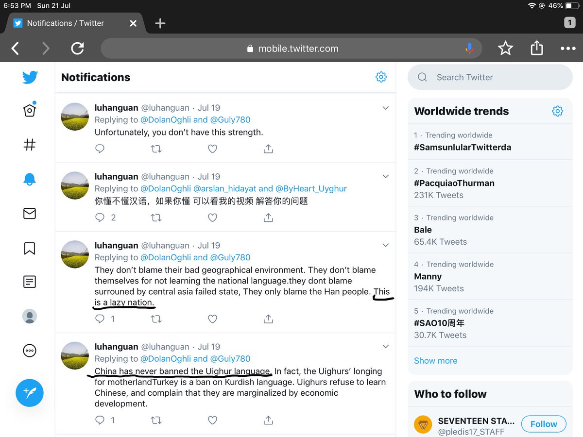Click the Twitter bird logo

[30, 77]
